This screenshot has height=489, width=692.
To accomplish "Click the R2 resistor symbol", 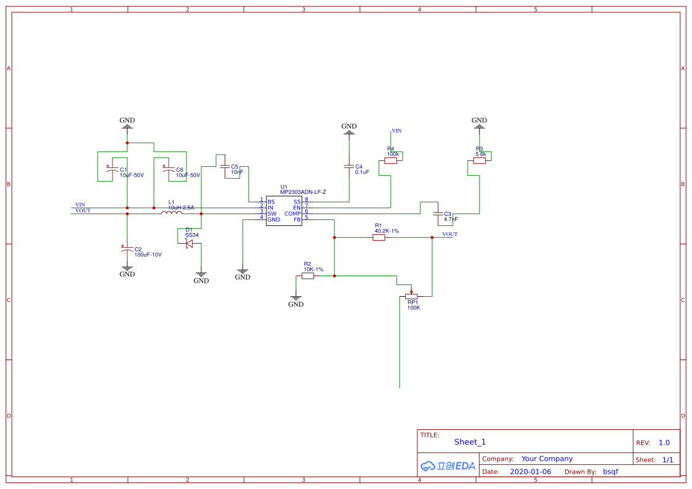I will pos(308,276).
